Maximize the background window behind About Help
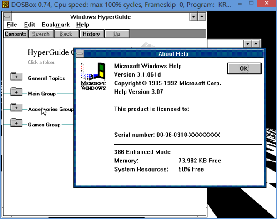The image size is (277, 219). point(256,44)
